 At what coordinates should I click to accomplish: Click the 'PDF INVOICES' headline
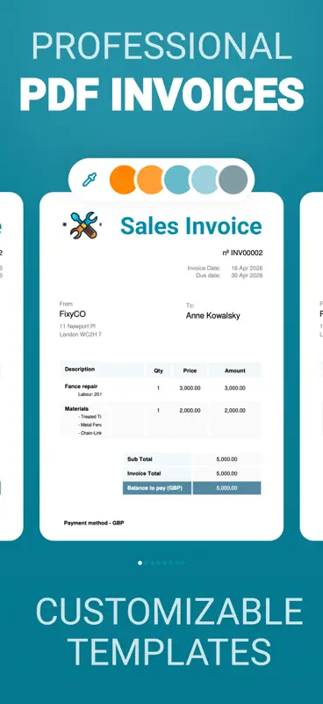pos(161,94)
